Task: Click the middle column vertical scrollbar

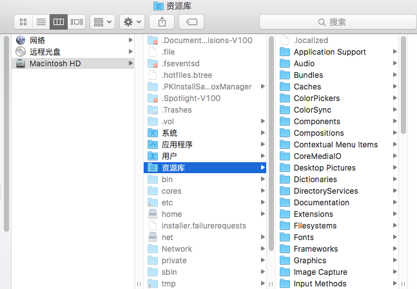Action: (271, 144)
